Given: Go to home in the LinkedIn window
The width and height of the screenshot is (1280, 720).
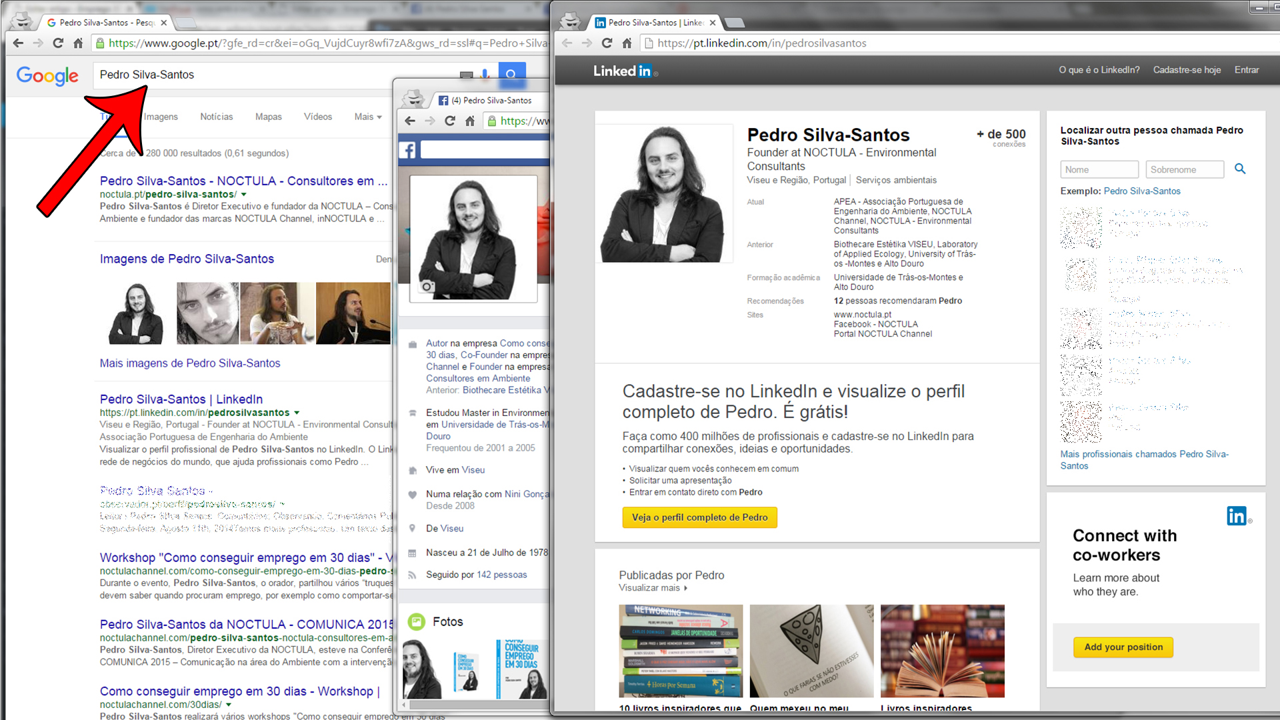Looking at the screenshot, I should click(627, 43).
